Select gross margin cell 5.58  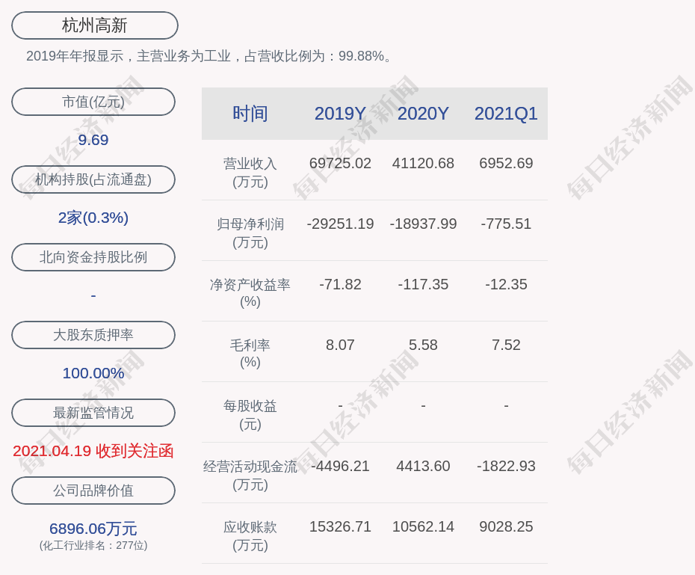click(x=423, y=345)
